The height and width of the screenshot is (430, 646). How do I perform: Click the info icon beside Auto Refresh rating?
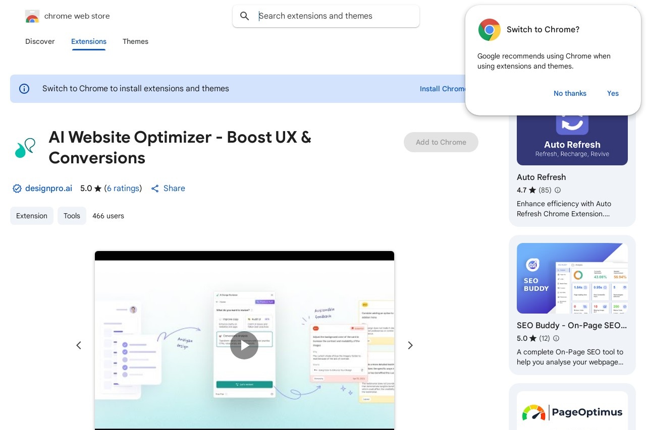coord(558,191)
